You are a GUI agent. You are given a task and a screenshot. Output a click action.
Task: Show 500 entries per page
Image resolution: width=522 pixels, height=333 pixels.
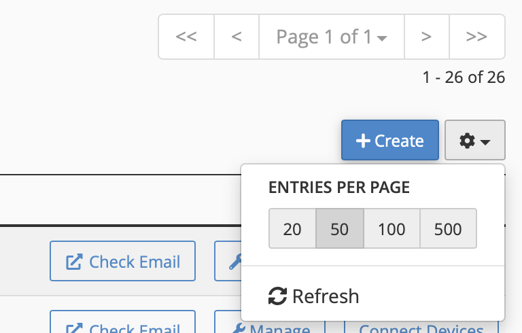pyautogui.click(x=448, y=229)
